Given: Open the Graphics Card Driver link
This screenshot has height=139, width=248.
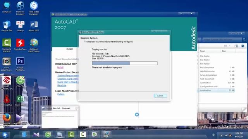Looking at the screenshot, I should click(x=67, y=79).
